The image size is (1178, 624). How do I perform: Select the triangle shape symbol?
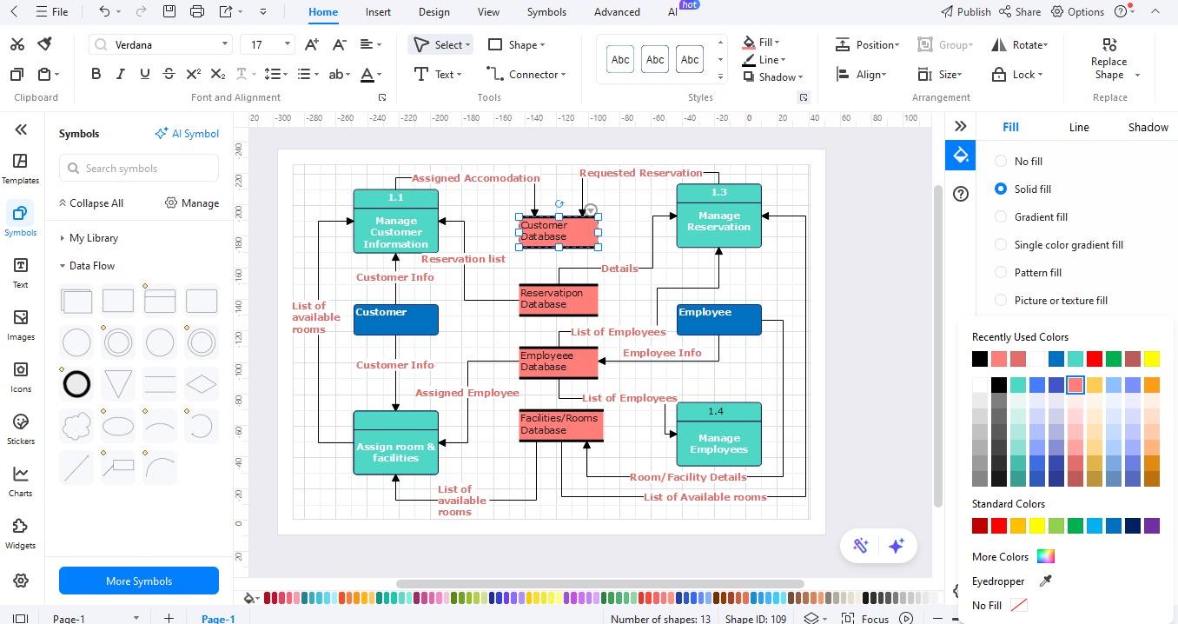click(118, 384)
